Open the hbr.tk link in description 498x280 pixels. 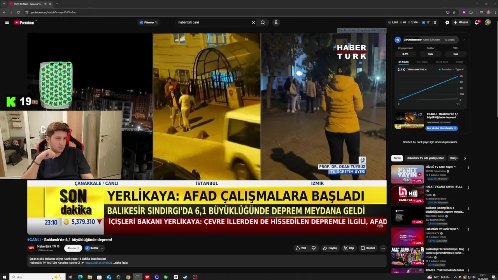[98, 263]
